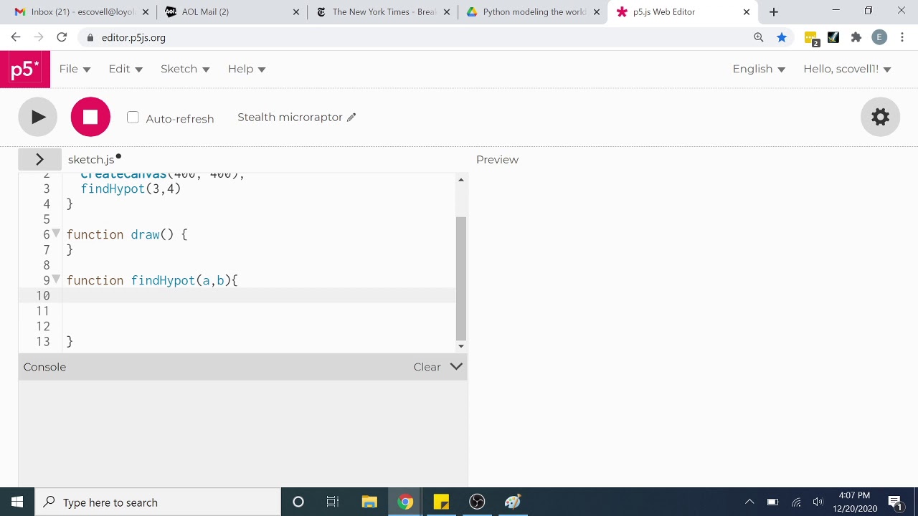918x516 pixels.
Task: Open Sticky Notes from taskbar
Action: click(x=441, y=502)
